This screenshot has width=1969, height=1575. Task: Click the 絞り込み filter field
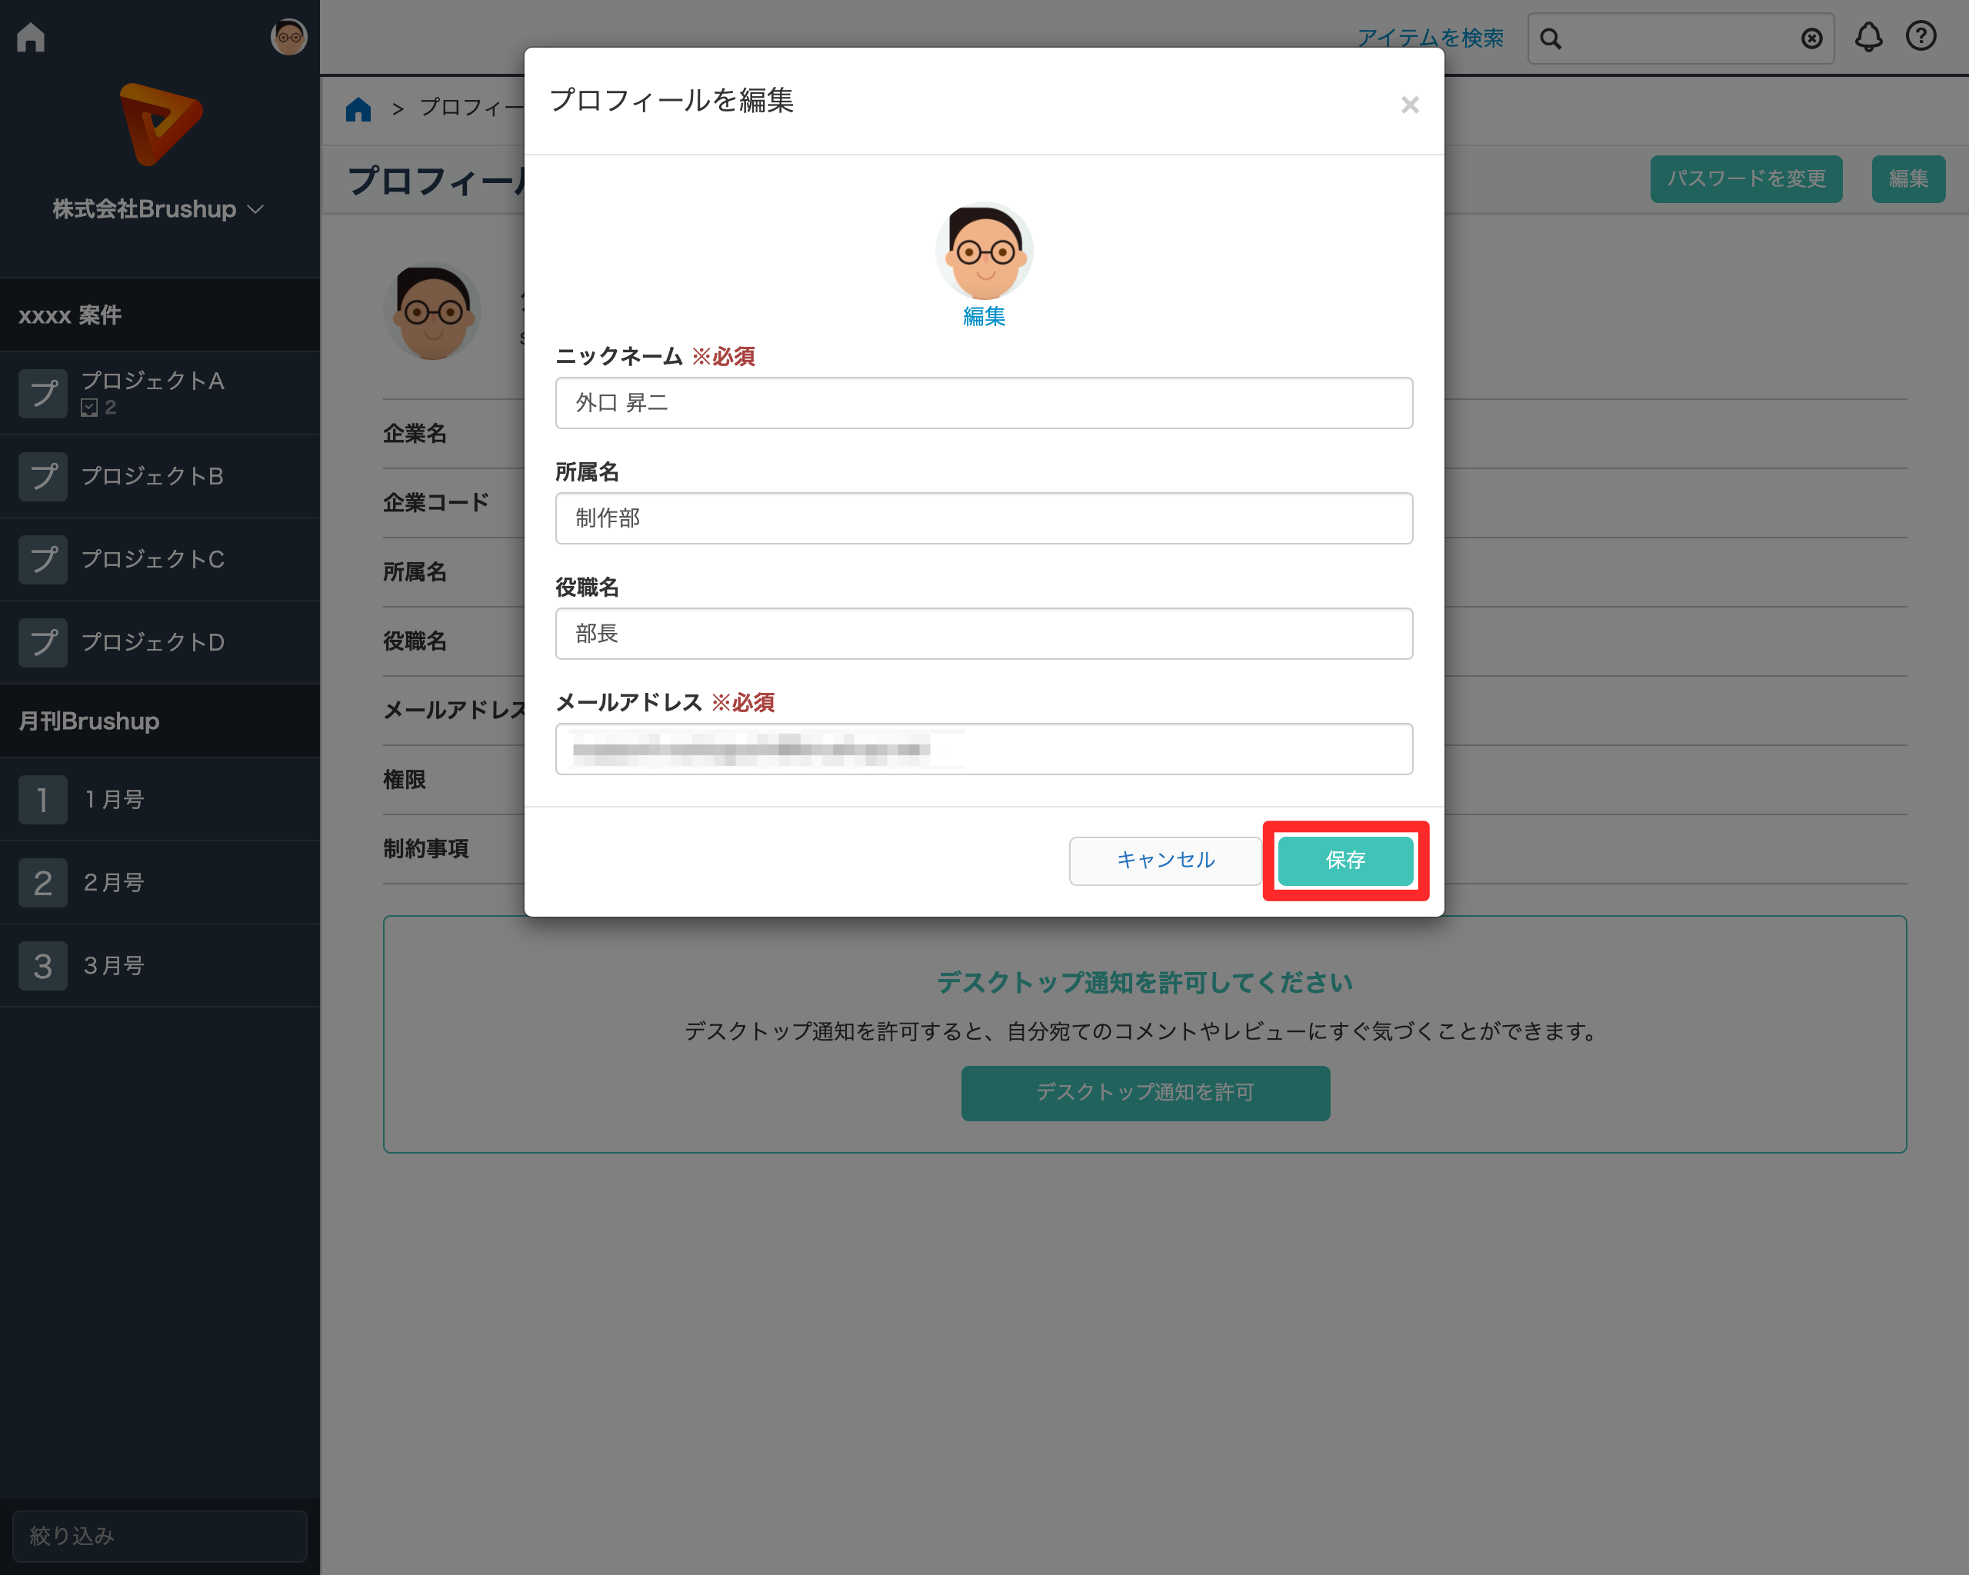(x=160, y=1535)
